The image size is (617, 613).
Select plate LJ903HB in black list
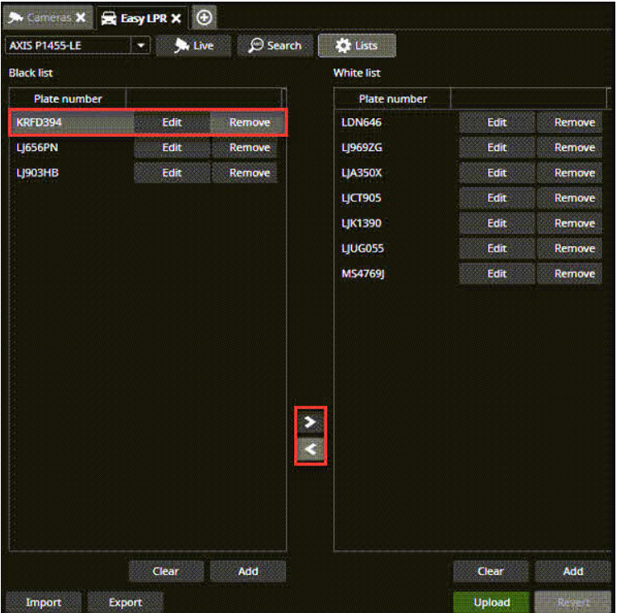(36, 173)
